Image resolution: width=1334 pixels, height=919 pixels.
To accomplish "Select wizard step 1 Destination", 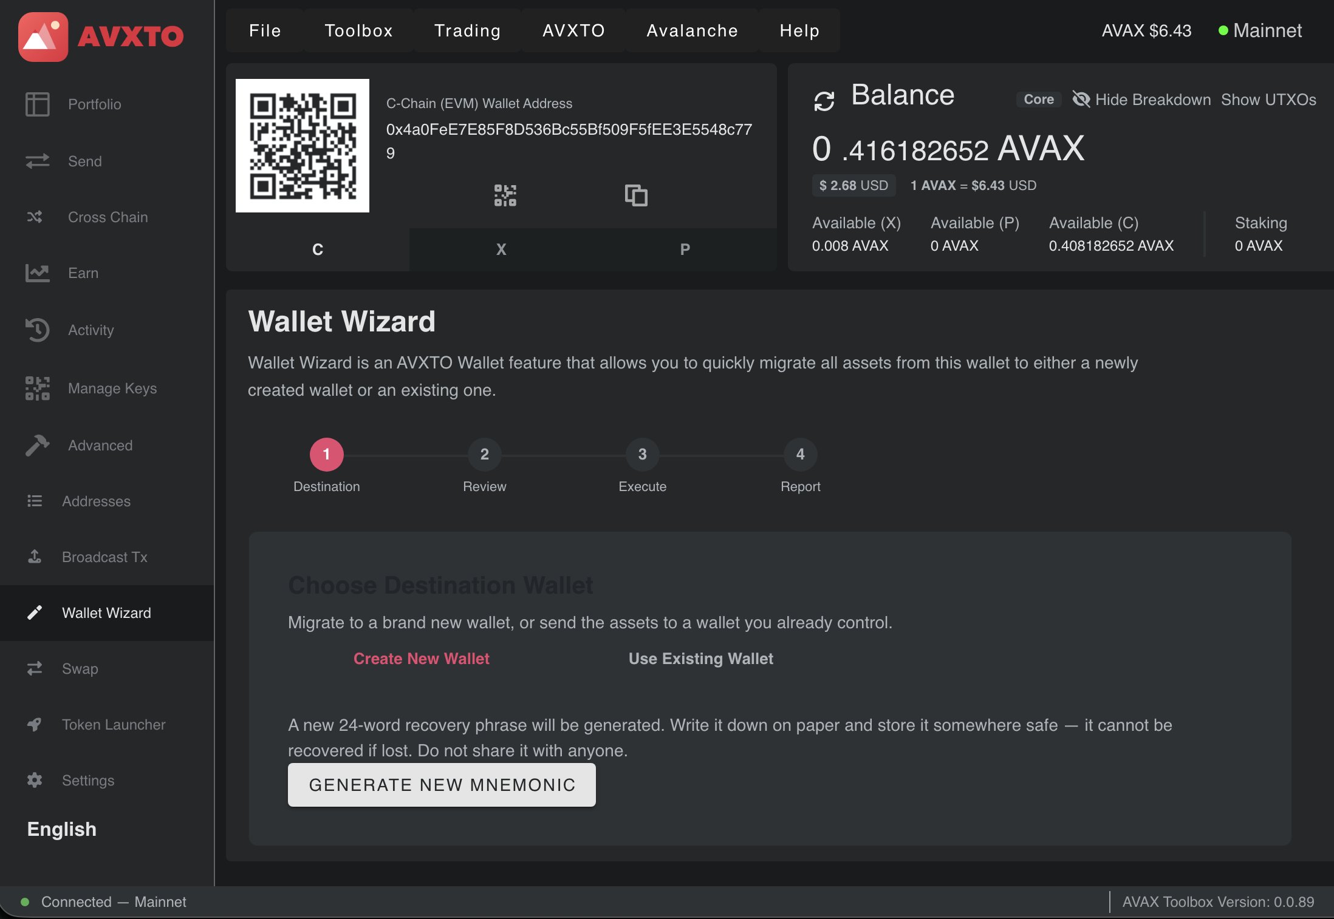I will (327, 455).
